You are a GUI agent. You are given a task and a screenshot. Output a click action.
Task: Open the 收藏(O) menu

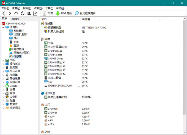38,8
